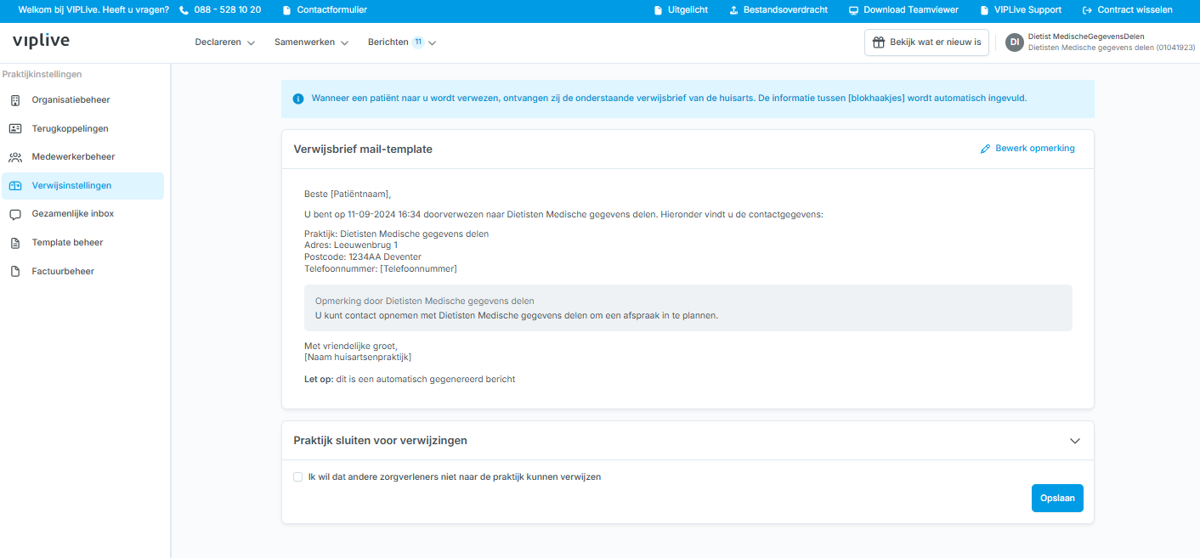Click the document icon for Template beheer

coord(15,243)
